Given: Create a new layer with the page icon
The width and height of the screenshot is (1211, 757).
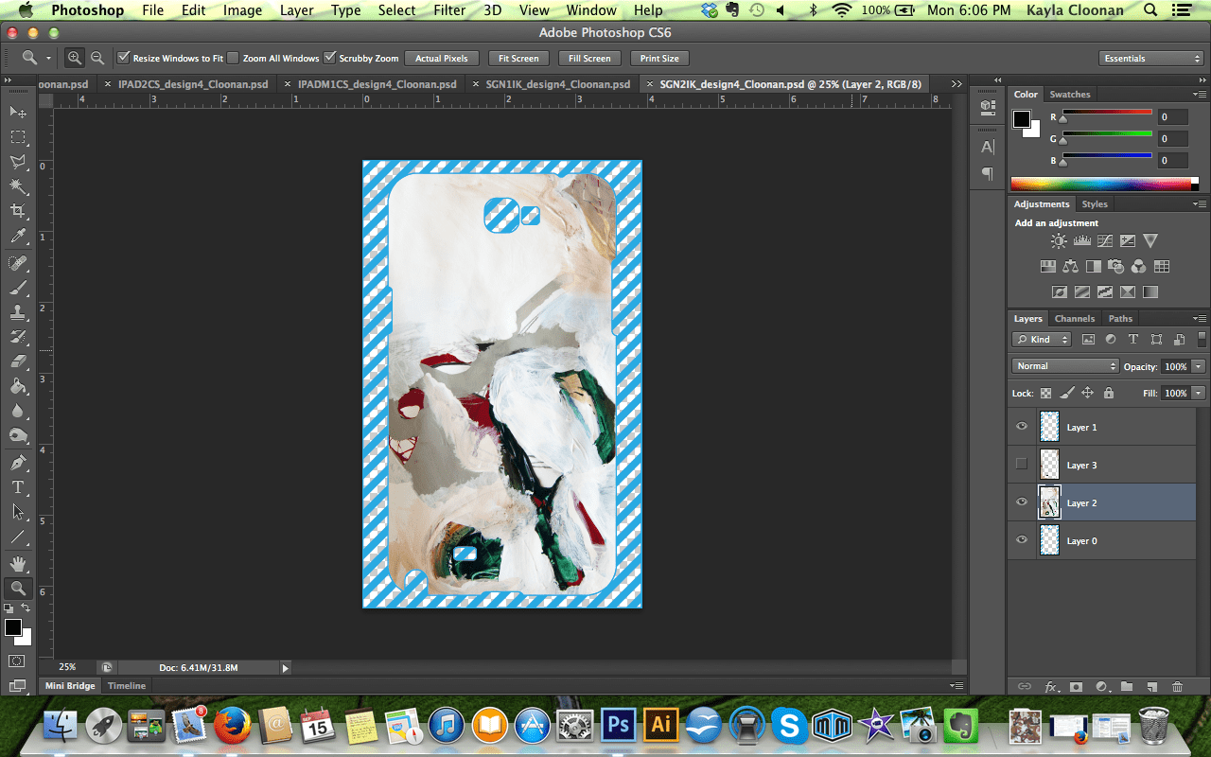Looking at the screenshot, I should [1151, 686].
